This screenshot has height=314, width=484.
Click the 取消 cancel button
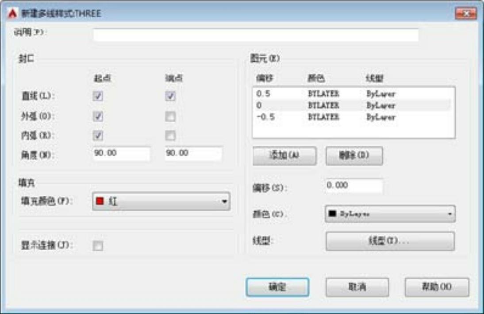point(357,287)
